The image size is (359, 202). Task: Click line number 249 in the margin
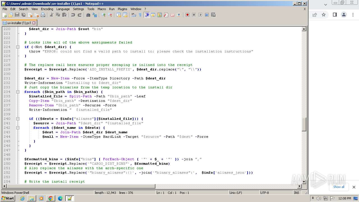click(7, 159)
